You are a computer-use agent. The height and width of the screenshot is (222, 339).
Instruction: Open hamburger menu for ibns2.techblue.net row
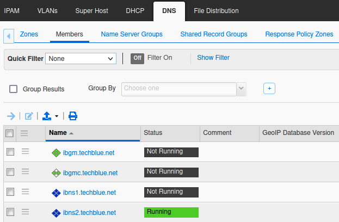(x=25, y=212)
